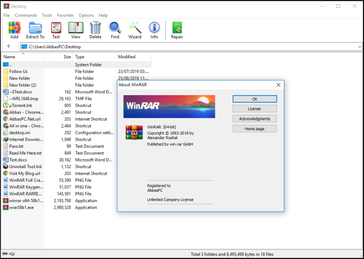
Task: Click the Extract To toolbar icon
Action: click(35, 29)
